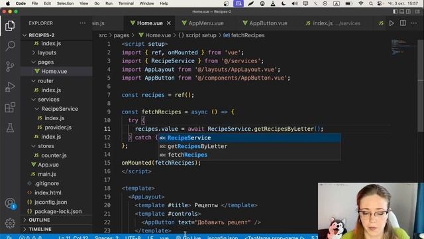424x239 pixels.
Task: Select getRecipesByLetter autocomplete suggestion
Action: 249,146
